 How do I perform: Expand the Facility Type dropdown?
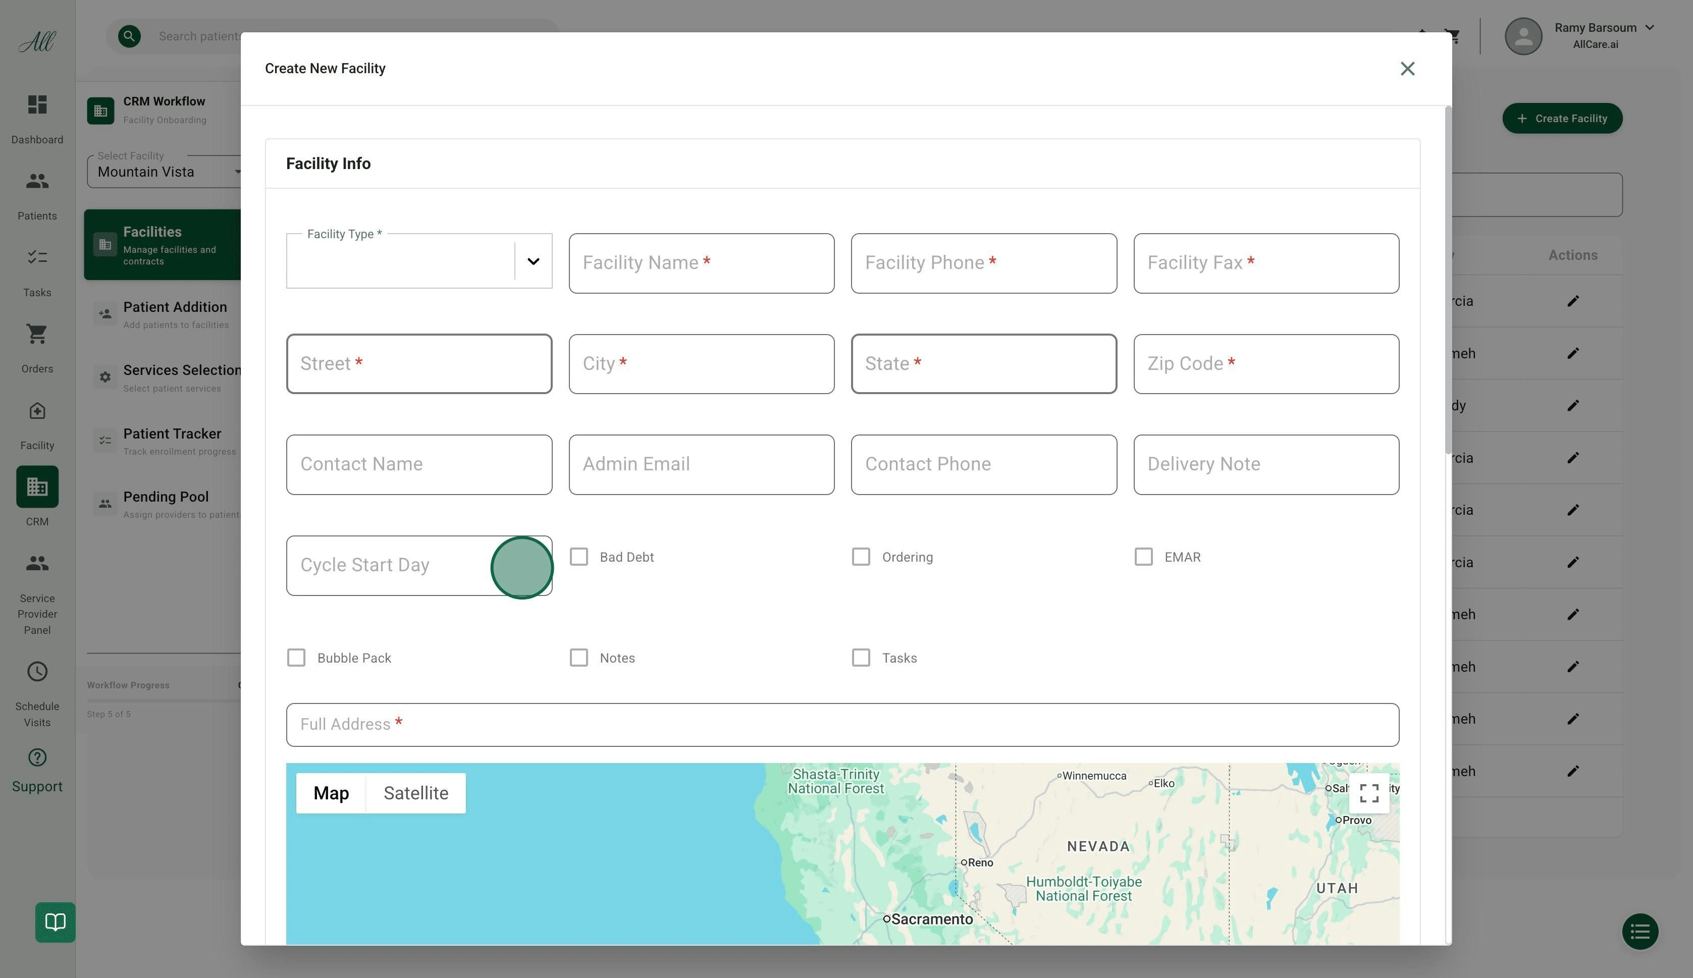click(533, 261)
